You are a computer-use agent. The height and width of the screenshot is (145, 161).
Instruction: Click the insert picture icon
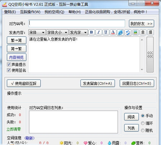(136, 32)
